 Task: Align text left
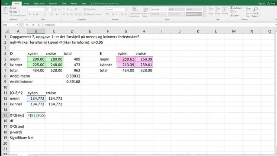pos(64,14)
